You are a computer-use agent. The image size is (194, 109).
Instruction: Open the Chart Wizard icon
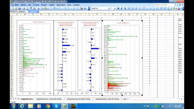click(82, 8)
